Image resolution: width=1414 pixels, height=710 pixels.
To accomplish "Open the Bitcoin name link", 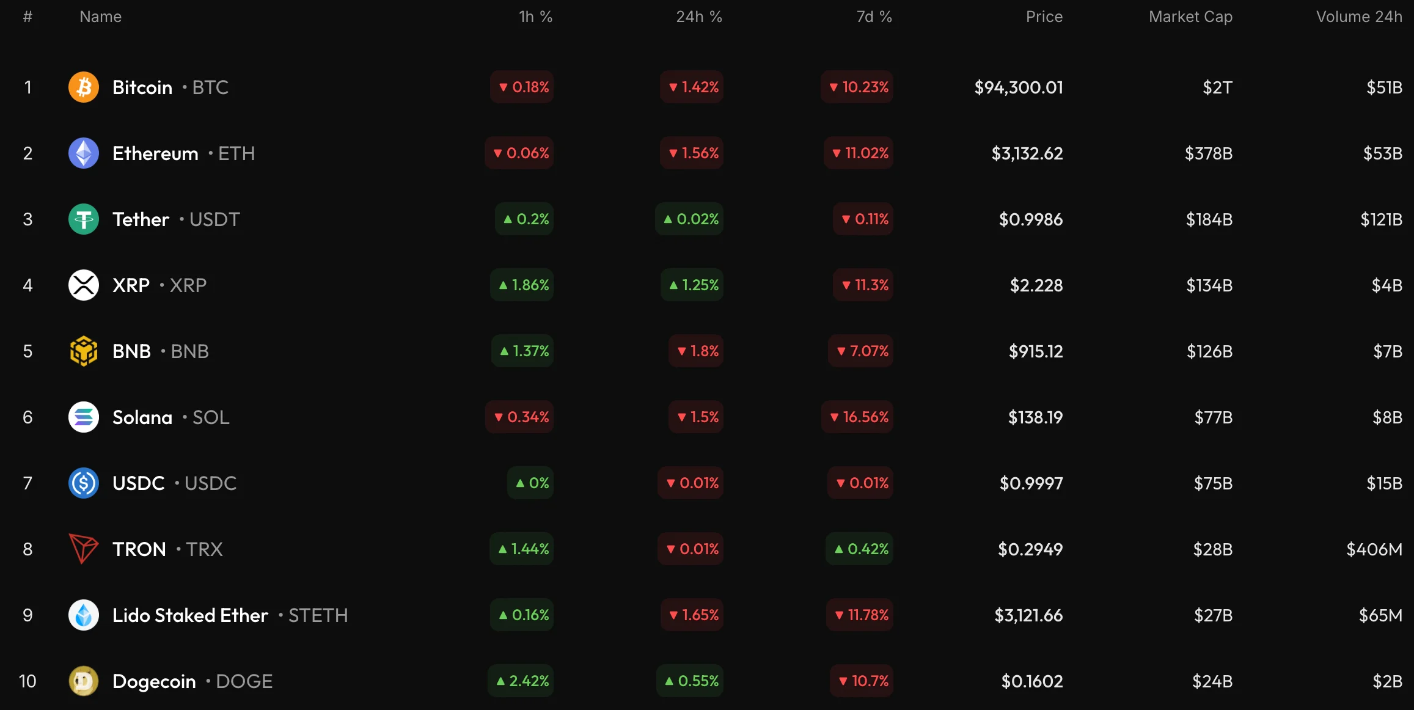I will point(142,87).
